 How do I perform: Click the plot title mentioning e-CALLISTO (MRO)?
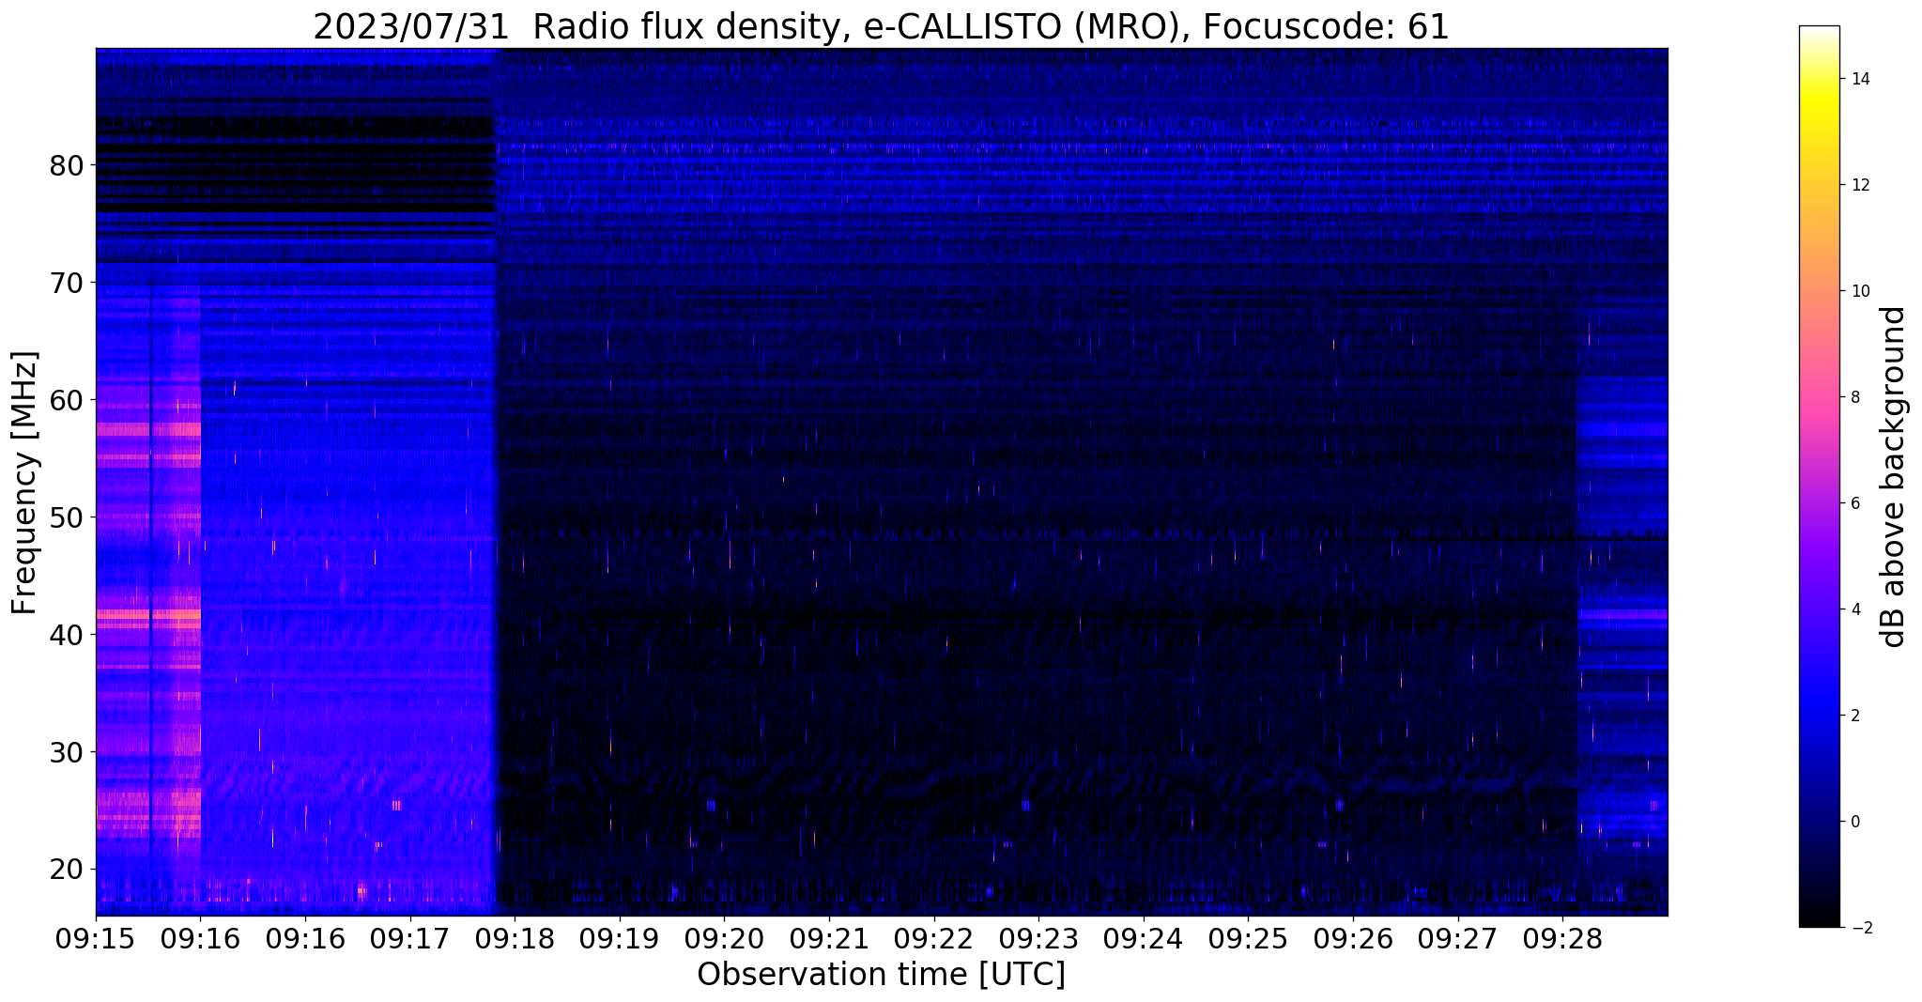(881, 26)
